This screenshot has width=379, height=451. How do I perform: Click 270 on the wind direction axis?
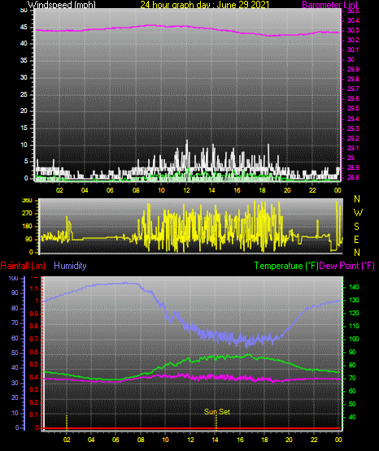pyautogui.click(x=27, y=214)
